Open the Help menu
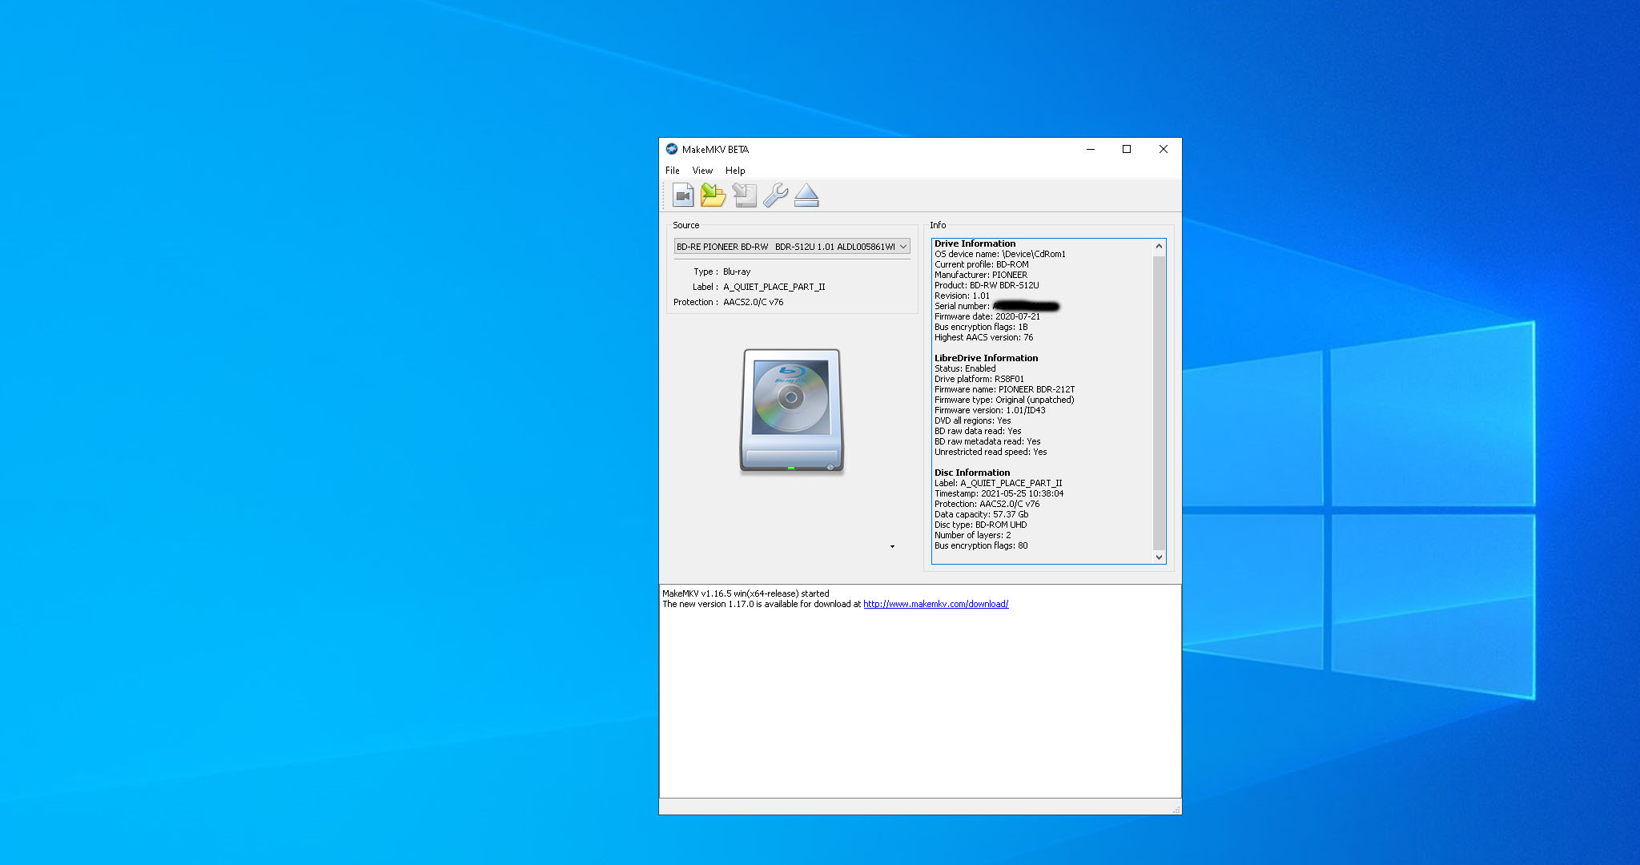Viewport: 1640px width, 865px height. point(735,171)
